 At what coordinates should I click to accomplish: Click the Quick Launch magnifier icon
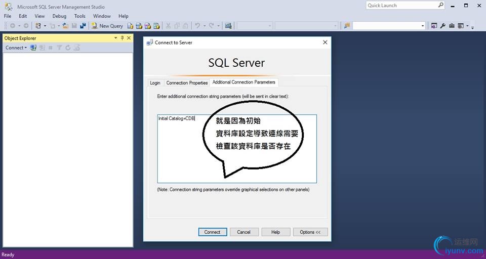(x=441, y=5)
